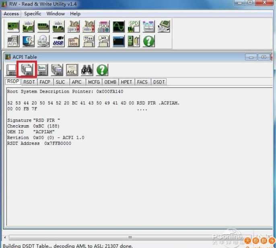Click Save as bin icon in ACPI toolbar
This screenshot has height=248, width=276.
pyautogui.click(x=42, y=70)
